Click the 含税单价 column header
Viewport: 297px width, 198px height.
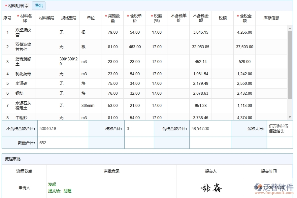[134, 18]
